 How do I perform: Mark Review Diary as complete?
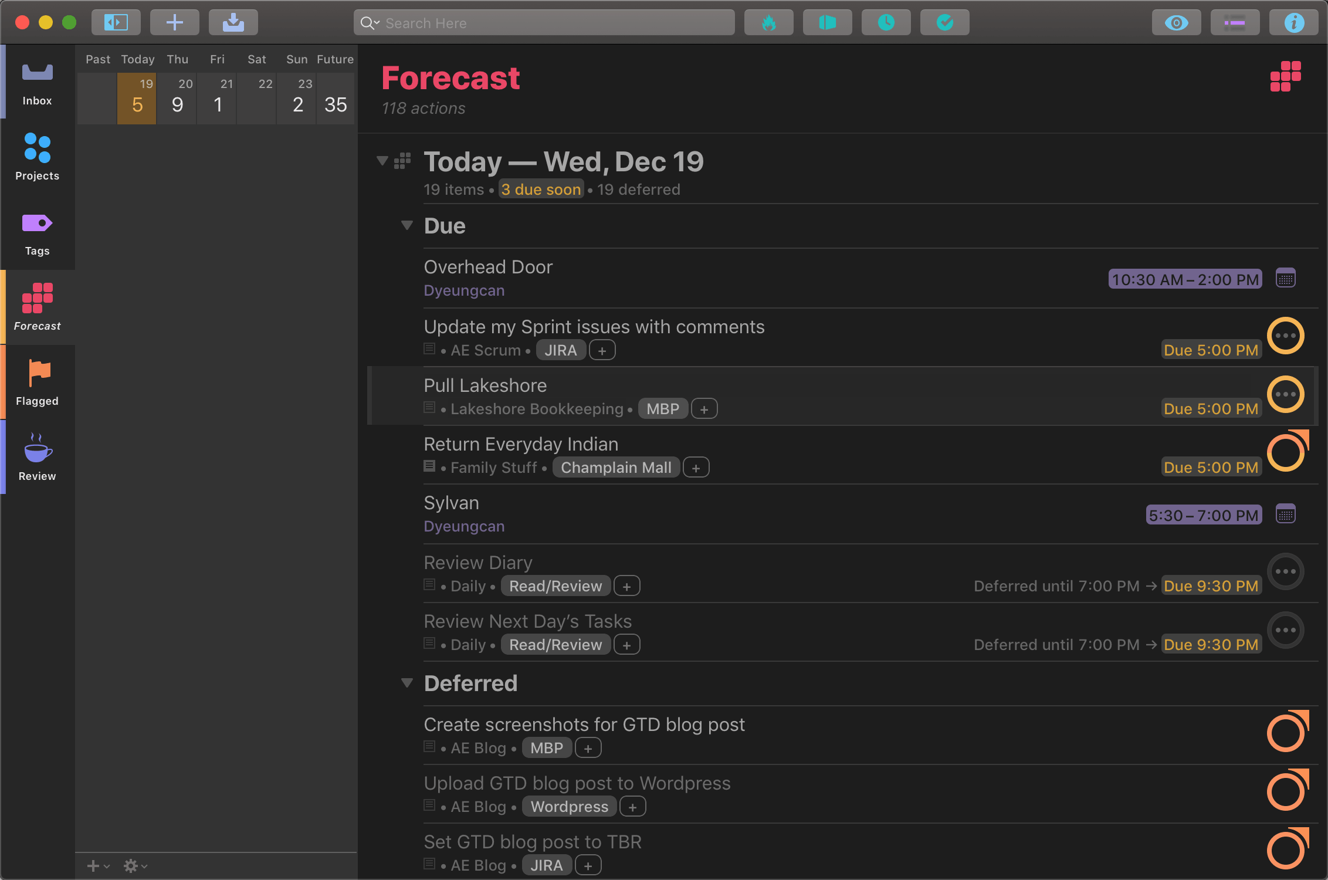click(x=1286, y=571)
